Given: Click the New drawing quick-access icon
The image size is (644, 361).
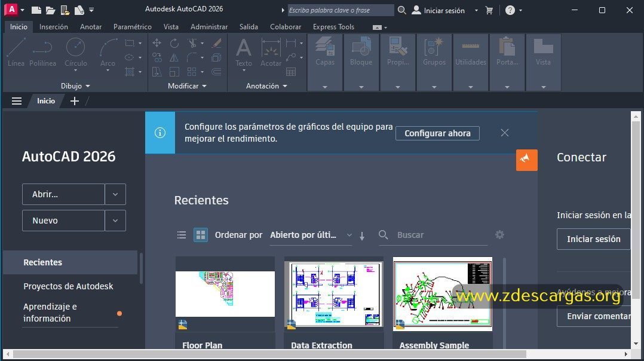Looking at the screenshot, I should (x=36, y=10).
